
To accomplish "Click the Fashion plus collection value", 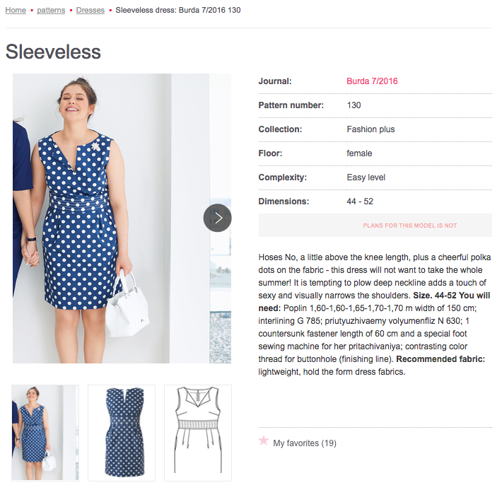I will [370, 129].
